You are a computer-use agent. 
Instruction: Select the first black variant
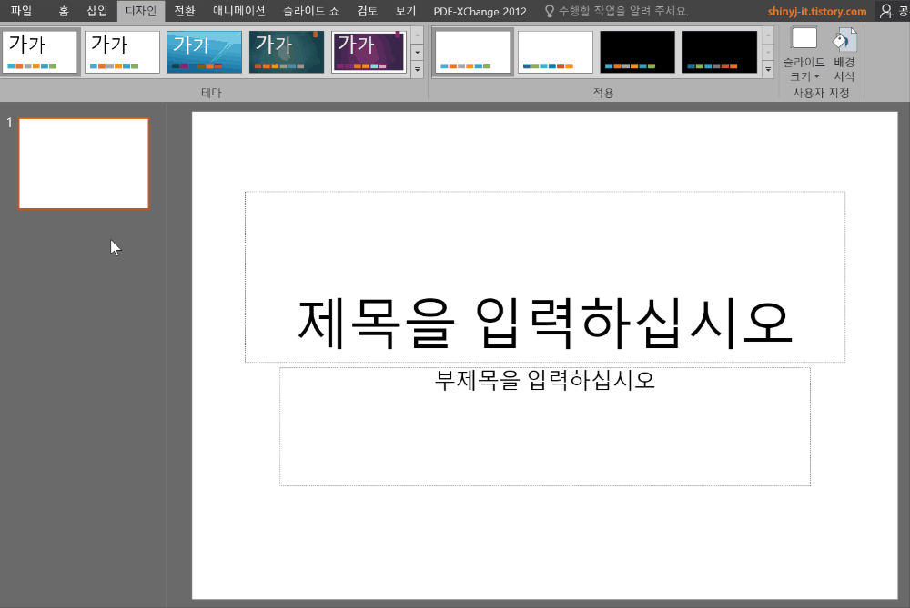[638, 52]
